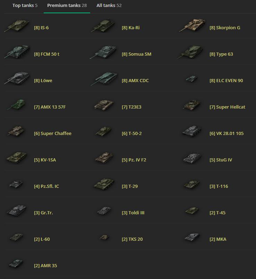Select the Löwe tank thumbnail
This screenshot has width=256, height=279.
point(17,78)
